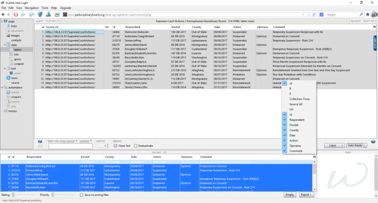
Task: Open the Auto-Empty dropdown arrow
Action: coord(364,146)
